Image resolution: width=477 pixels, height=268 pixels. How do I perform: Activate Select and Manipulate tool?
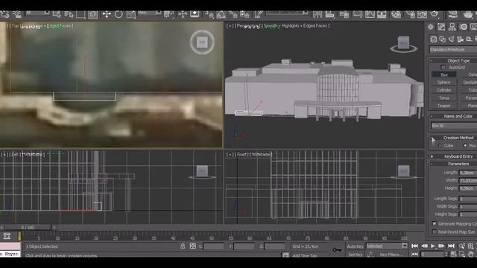coord(183,14)
